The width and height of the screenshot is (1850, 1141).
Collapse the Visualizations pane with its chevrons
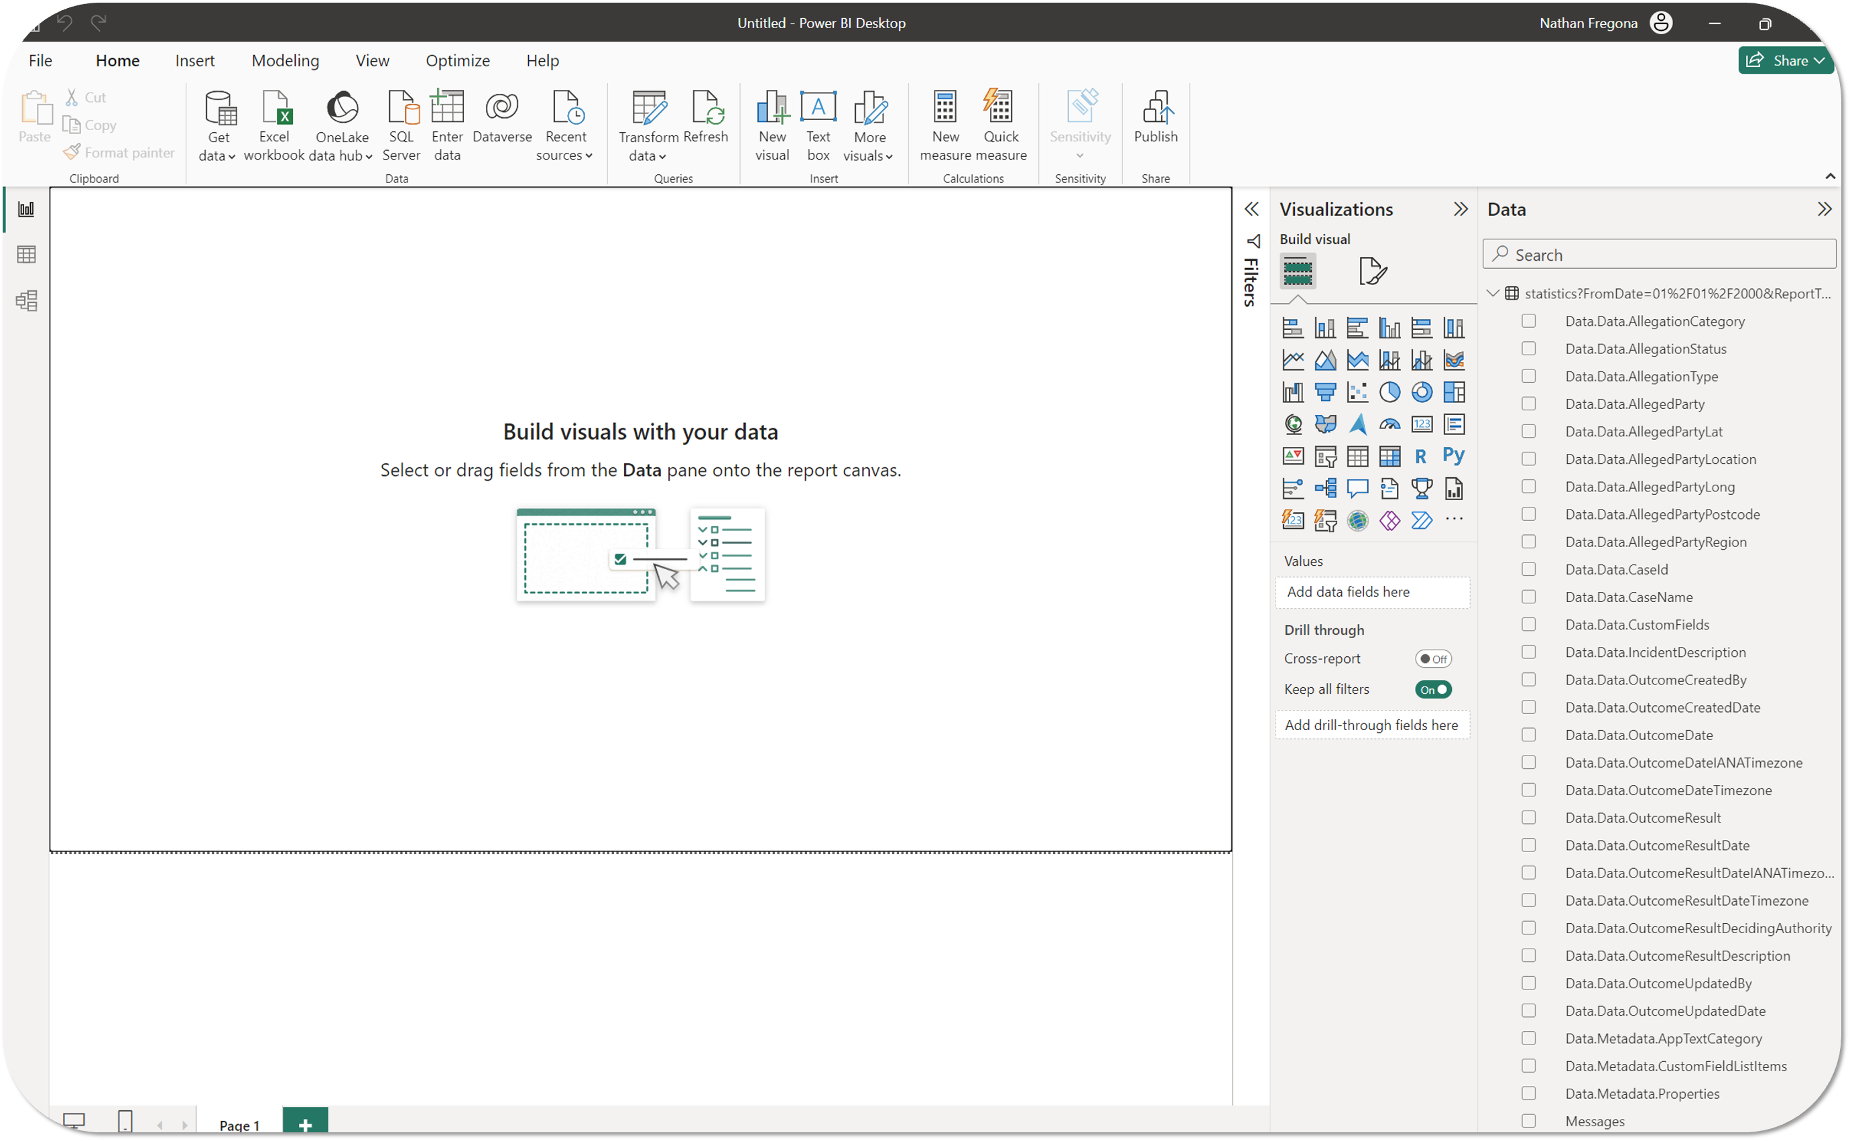point(1460,209)
